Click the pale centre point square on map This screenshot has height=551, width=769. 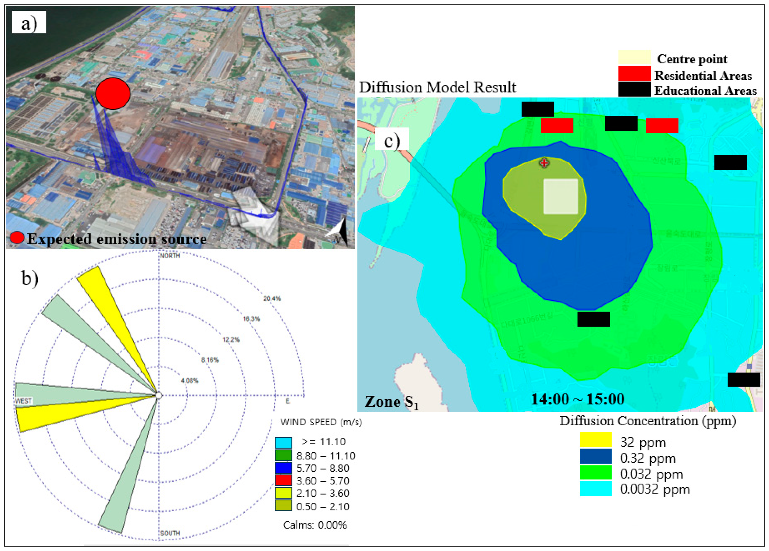(561, 196)
